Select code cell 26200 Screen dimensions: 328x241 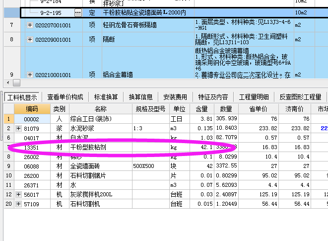[32, 175]
